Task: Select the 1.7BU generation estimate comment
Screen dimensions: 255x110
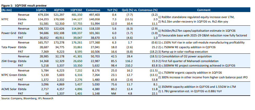Action: click(190, 91)
